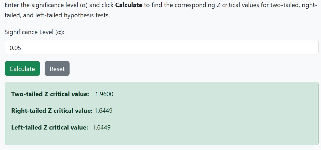Image resolution: width=321 pixels, height=150 pixels.
Task: Click the 'Two-tailed Z critical value:' label
Action: coord(50,94)
